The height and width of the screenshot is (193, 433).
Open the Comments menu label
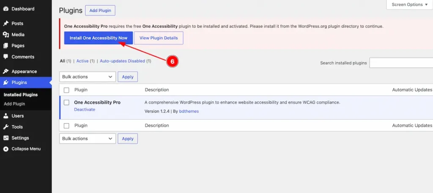point(23,57)
